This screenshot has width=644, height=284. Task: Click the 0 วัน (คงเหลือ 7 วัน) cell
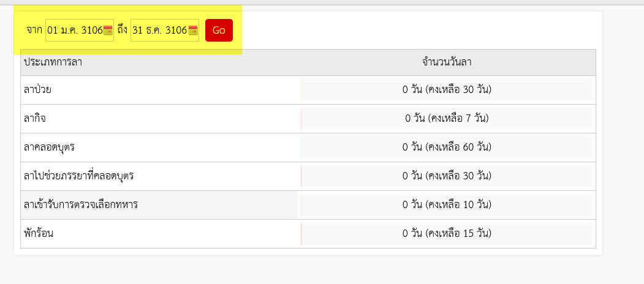click(447, 119)
